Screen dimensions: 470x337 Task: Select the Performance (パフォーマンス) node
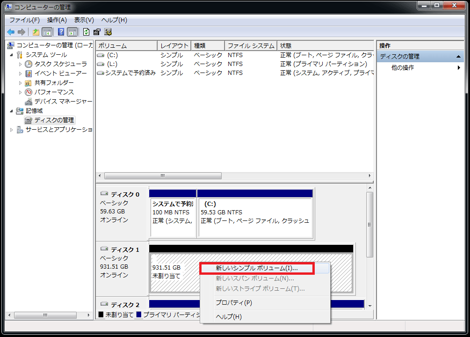54,92
